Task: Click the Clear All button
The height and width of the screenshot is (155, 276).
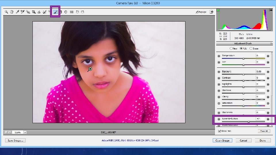Action: point(264,131)
